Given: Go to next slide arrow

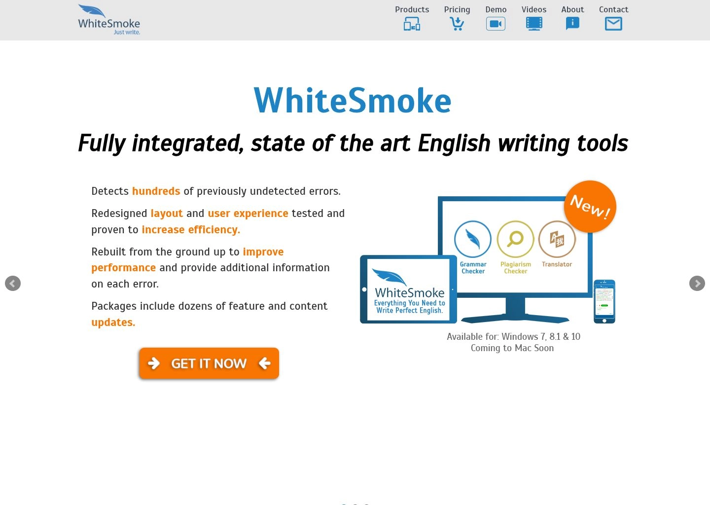Looking at the screenshot, I should [697, 283].
